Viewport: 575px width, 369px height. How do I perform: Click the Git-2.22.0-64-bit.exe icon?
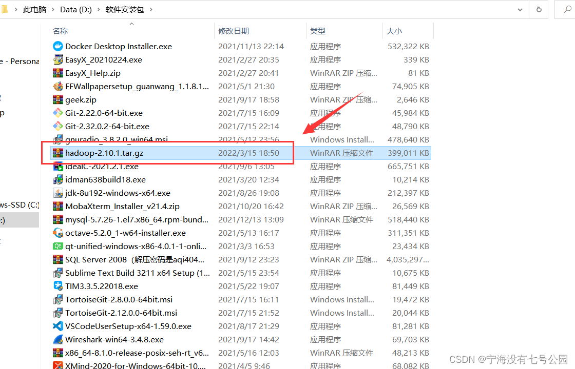pos(58,113)
